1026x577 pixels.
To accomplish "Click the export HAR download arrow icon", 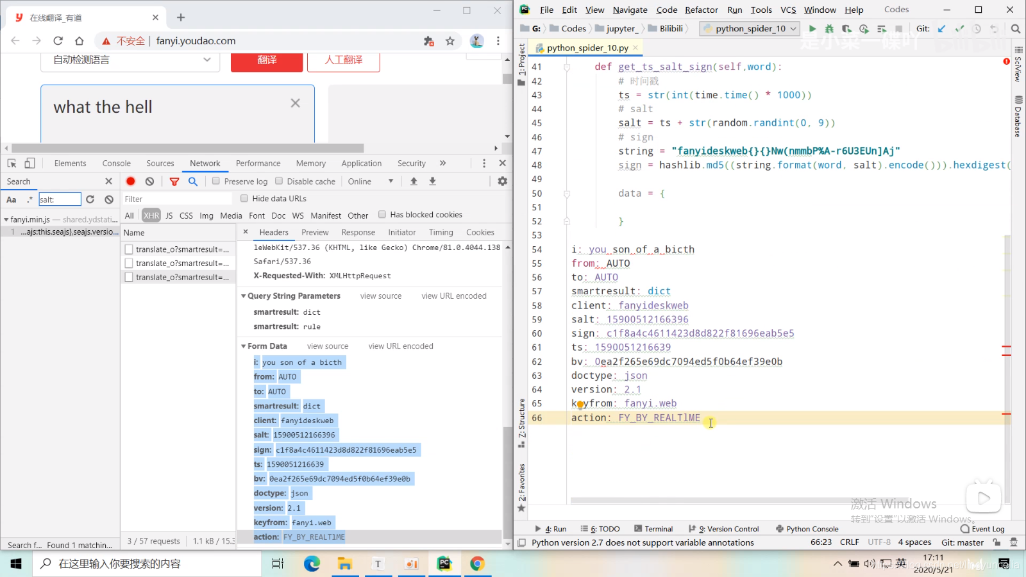I will pos(433,181).
